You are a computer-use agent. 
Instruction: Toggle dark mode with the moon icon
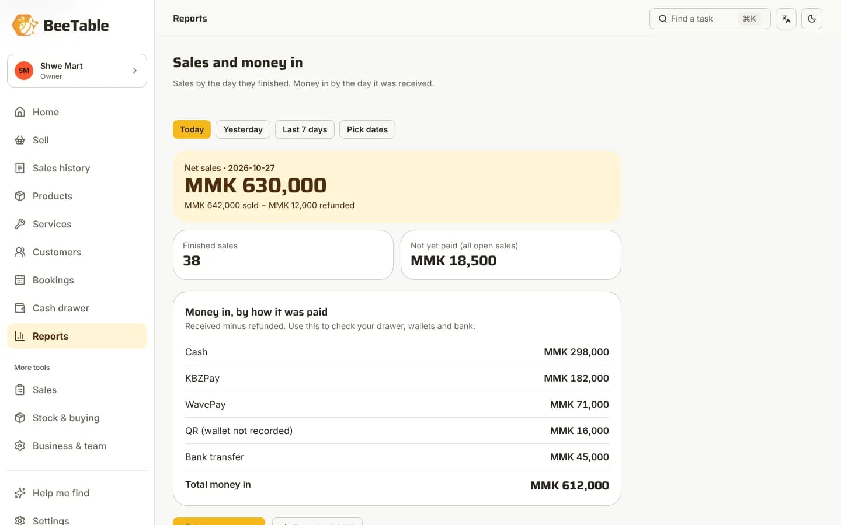click(812, 19)
